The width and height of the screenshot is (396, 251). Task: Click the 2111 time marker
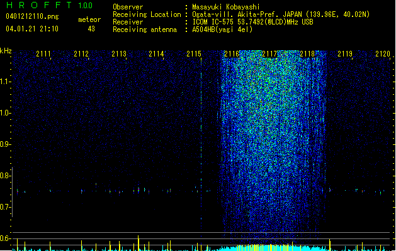(43, 54)
